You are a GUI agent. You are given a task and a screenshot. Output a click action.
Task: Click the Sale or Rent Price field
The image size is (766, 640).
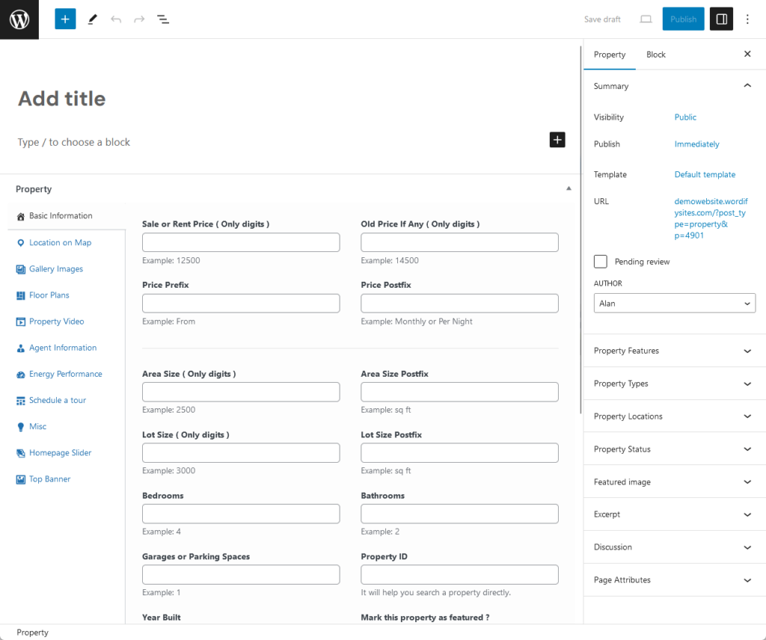[241, 242]
